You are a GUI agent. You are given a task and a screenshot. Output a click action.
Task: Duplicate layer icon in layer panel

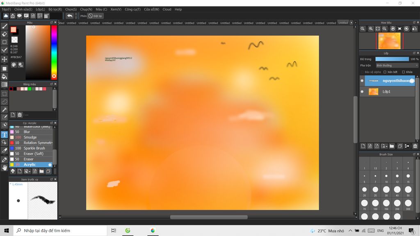[400, 146]
